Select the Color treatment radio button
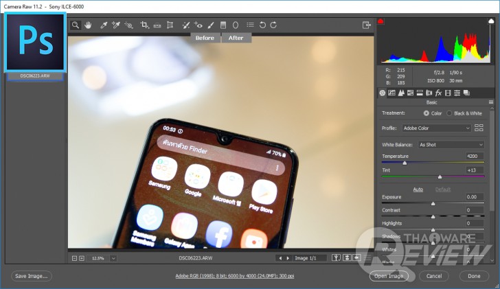This screenshot has width=500, height=289. (x=427, y=113)
